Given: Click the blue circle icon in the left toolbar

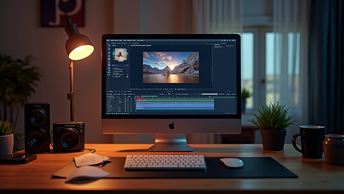Looking at the screenshot, I should point(109,68).
